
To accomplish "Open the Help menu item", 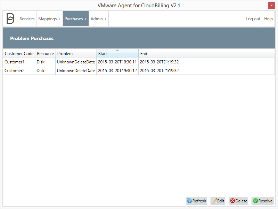I will pos(268,18).
